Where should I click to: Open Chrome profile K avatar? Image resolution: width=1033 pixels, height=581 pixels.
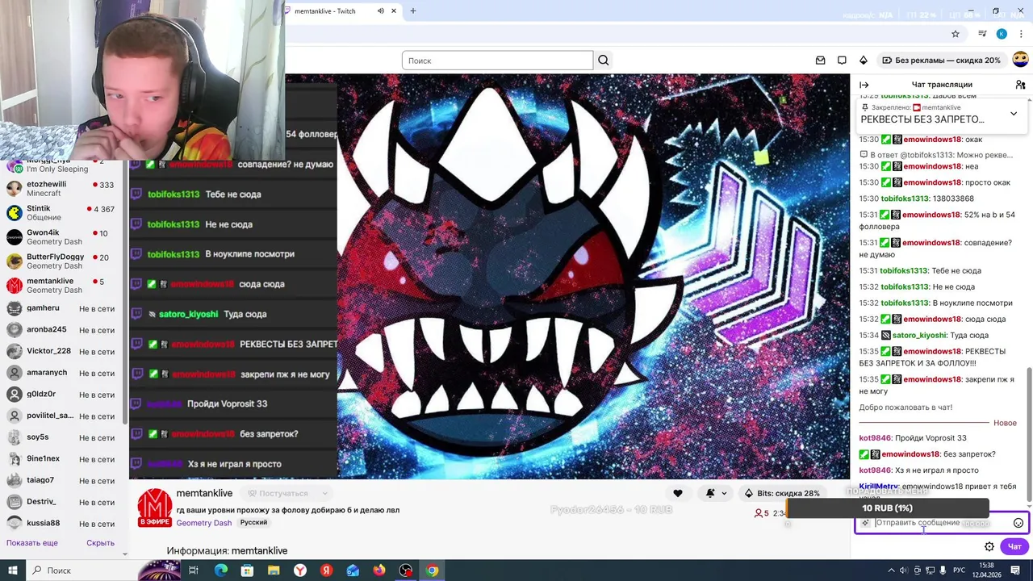point(1002,34)
